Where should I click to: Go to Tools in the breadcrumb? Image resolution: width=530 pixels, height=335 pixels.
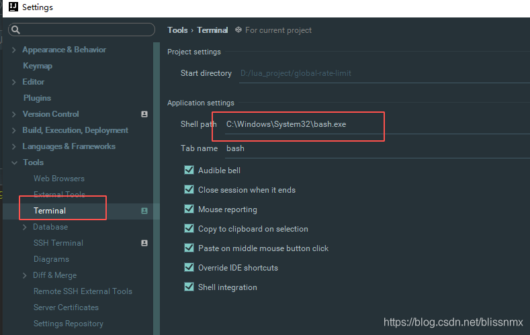(177, 30)
